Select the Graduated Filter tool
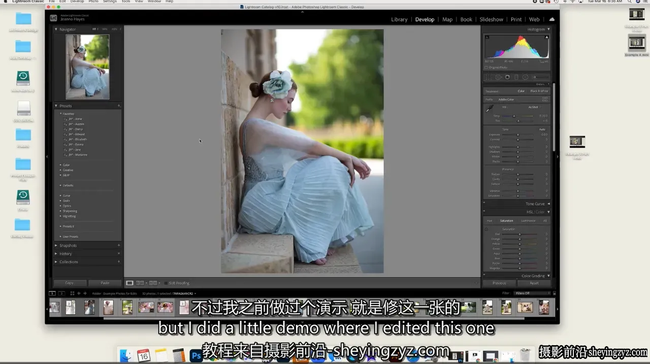This screenshot has width=650, height=364. 516,77
